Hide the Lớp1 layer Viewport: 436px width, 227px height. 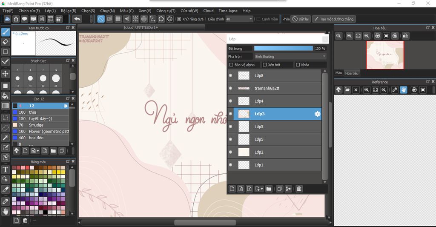(x=230, y=165)
